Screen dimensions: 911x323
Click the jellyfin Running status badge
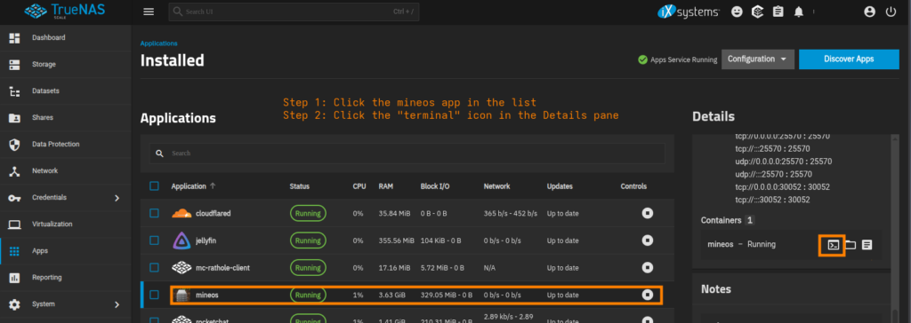click(308, 240)
